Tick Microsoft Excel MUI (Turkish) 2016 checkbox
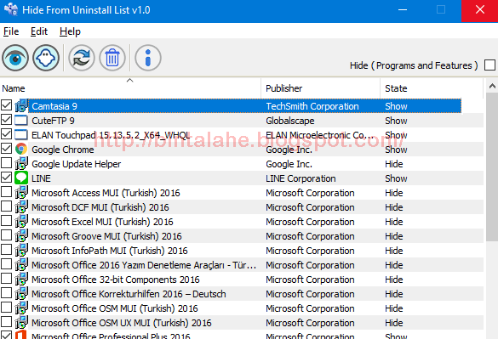This screenshot has width=498, height=339. (x=6, y=221)
